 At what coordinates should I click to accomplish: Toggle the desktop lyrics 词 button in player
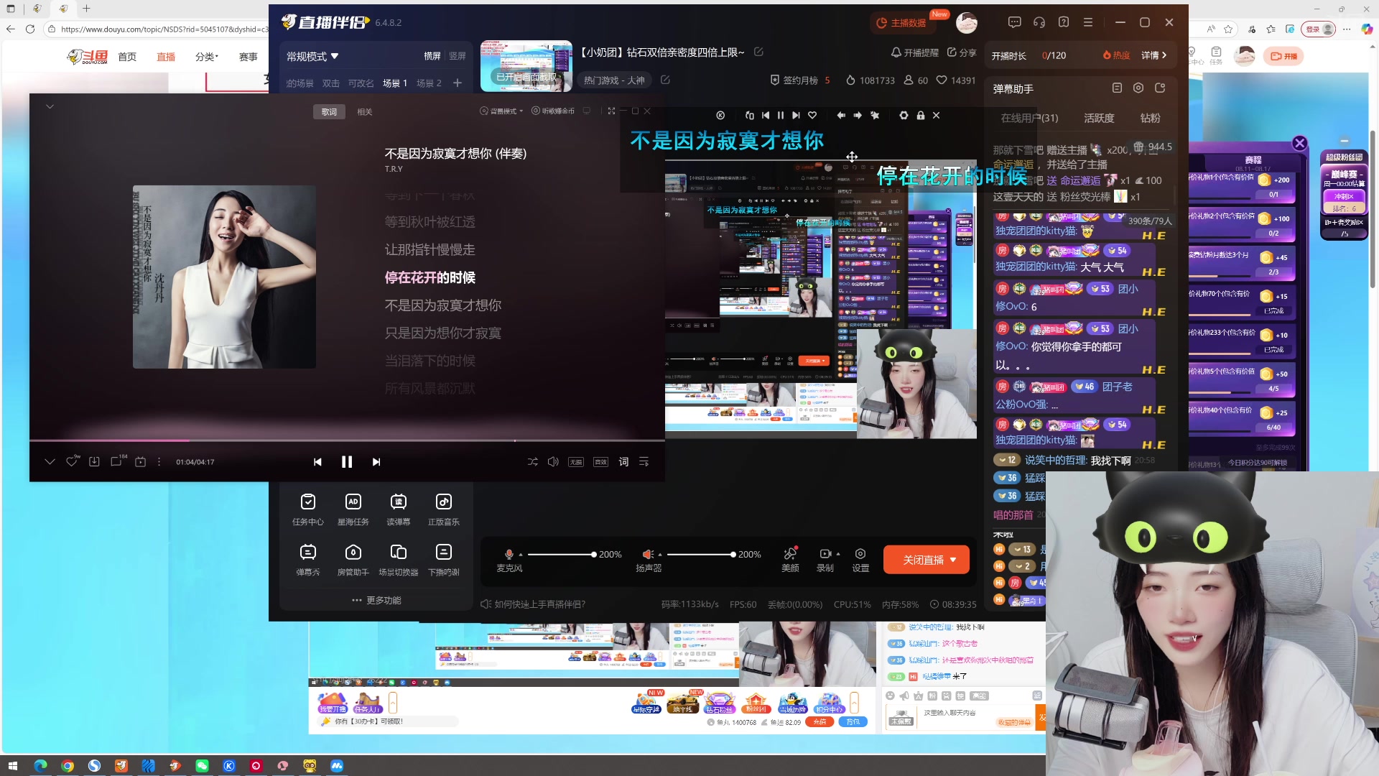(623, 461)
